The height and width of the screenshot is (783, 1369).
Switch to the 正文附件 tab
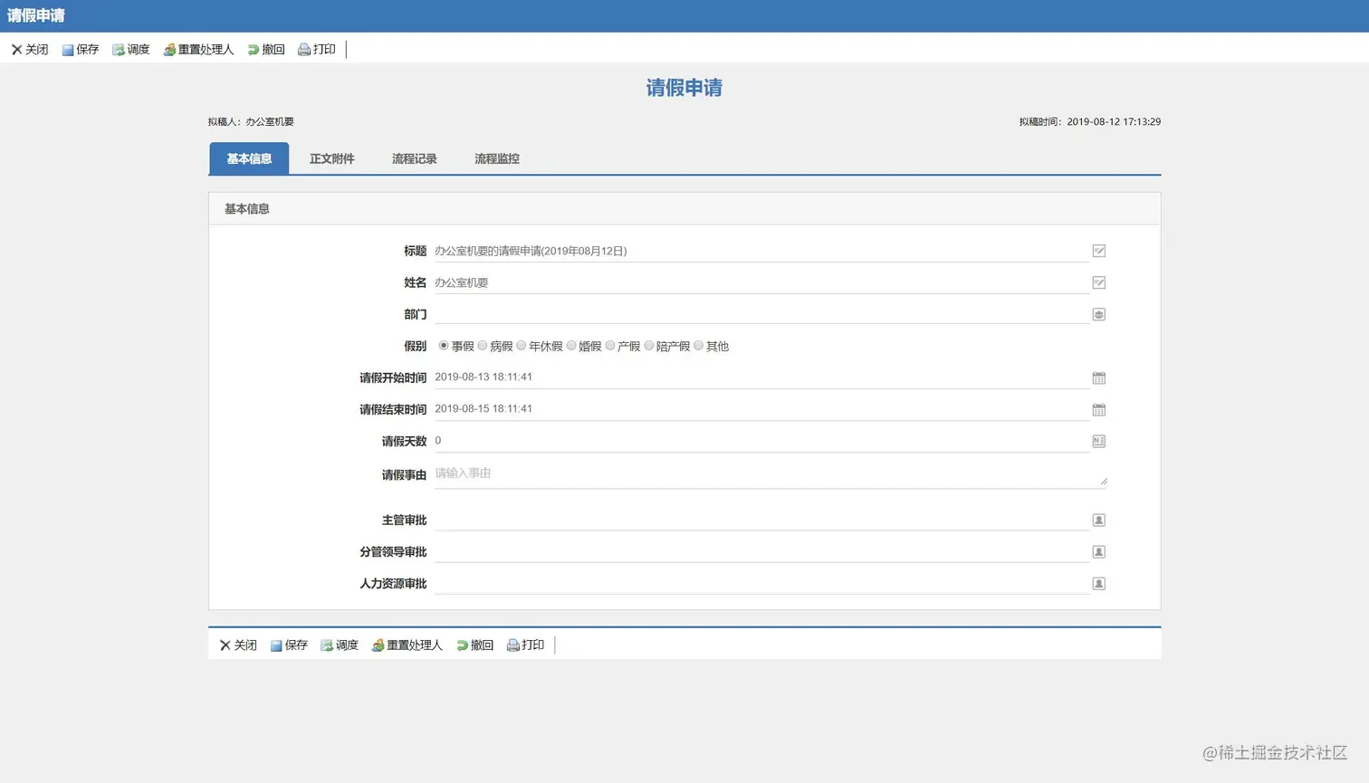click(332, 158)
